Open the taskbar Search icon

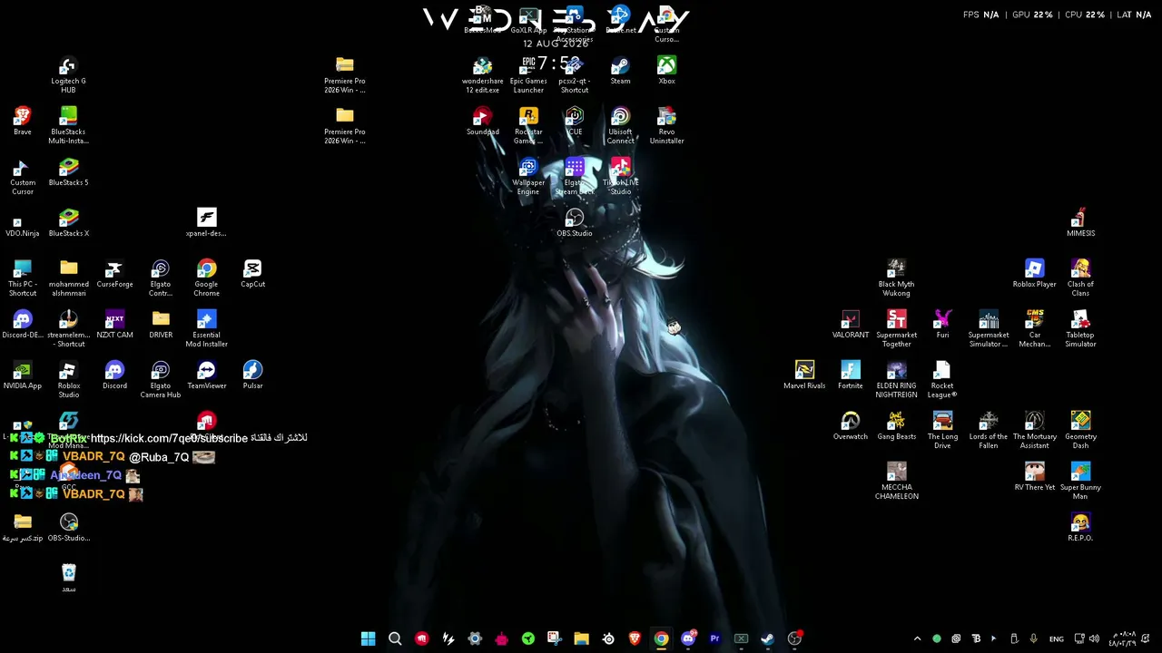[395, 638]
